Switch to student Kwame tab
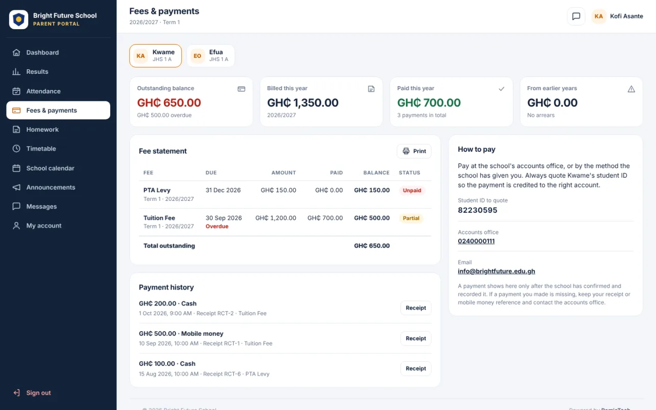Viewport: 656px width, 410px height. click(x=155, y=56)
